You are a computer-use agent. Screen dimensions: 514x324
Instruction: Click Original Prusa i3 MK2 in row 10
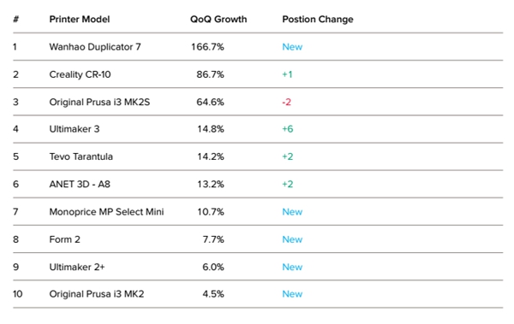click(96, 294)
